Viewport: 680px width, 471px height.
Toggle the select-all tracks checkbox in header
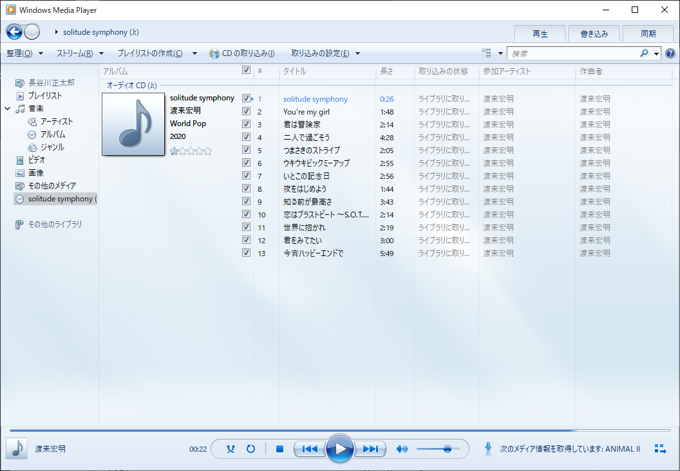pyautogui.click(x=246, y=71)
